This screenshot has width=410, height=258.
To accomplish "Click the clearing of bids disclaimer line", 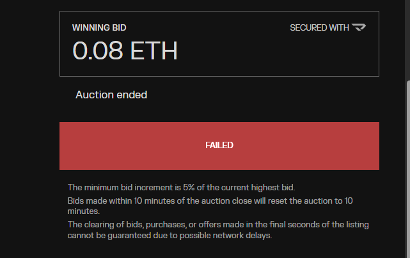I will pyautogui.click(x=218, y=225).
